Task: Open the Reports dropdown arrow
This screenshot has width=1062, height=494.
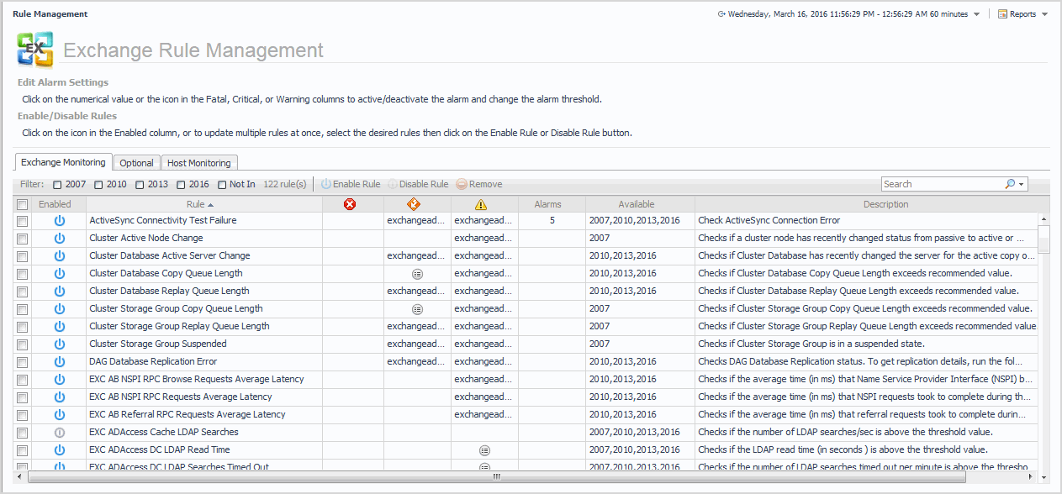Action: [1044, 14]
